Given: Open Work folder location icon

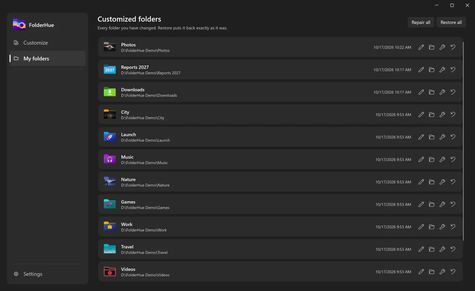Looking at the screenshot, I should click(431, 227).
